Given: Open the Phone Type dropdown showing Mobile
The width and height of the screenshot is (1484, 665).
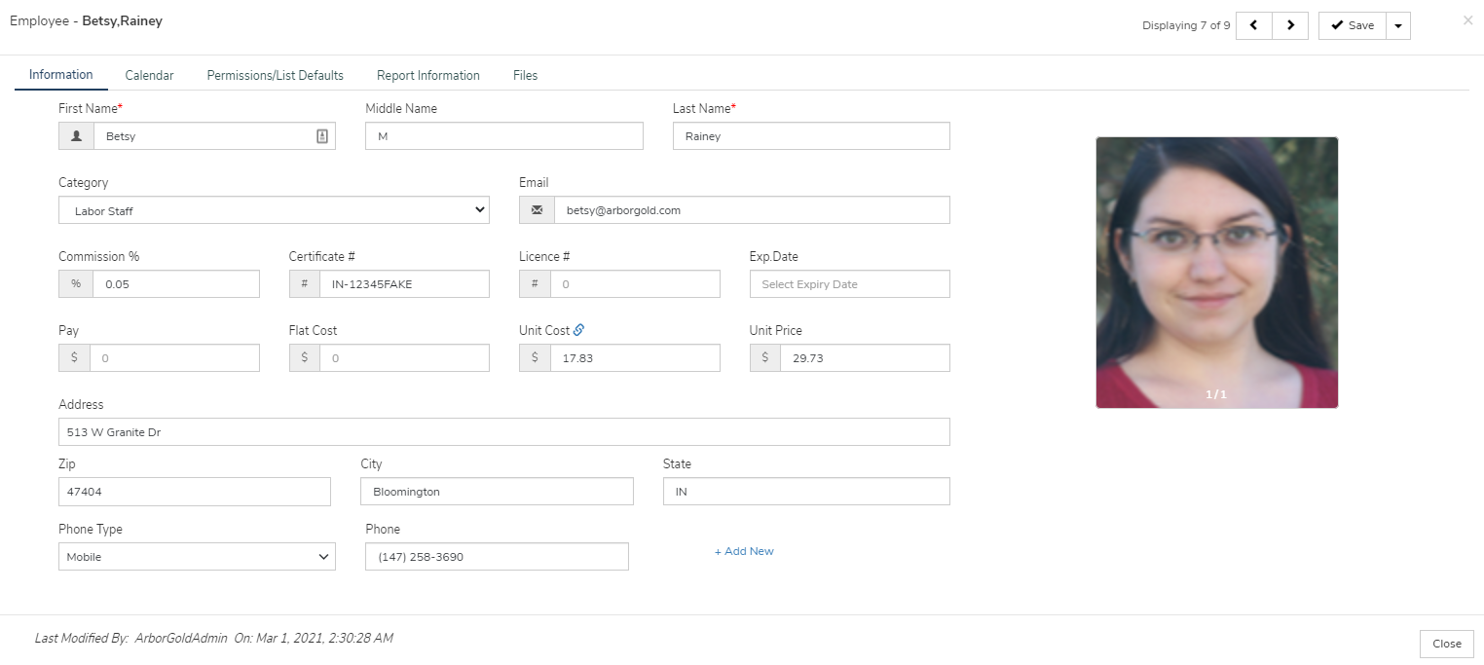Looking at the screenshot, I should (x=197, y=557).
